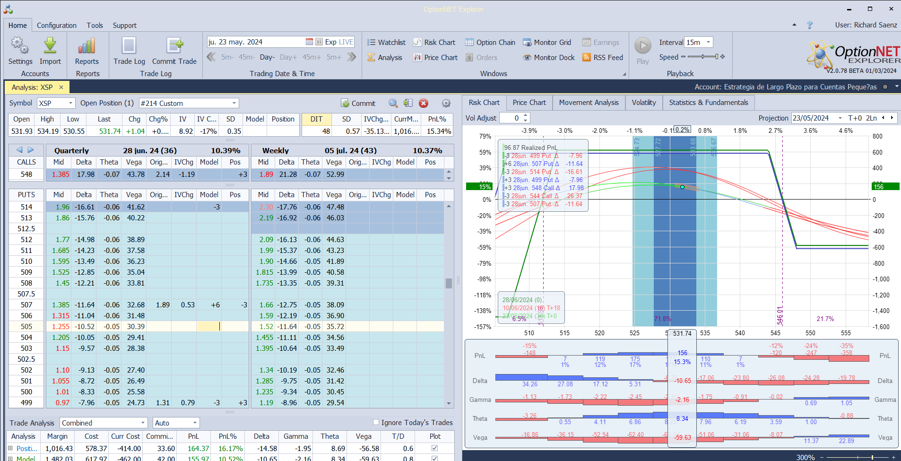Toggle the 2Ln lines option
Image resolution: width=901 pixels, height=461 pixels.
coord(871,118)
